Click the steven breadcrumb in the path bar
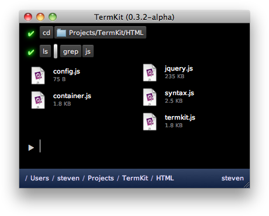The image size is (269, 216). (x=68, y=178)
